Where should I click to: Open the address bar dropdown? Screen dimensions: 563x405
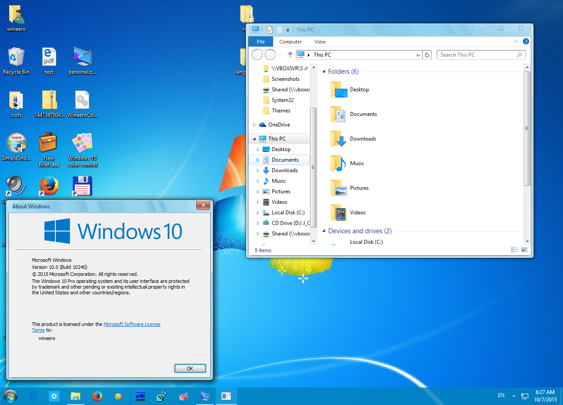click(418, 54)
